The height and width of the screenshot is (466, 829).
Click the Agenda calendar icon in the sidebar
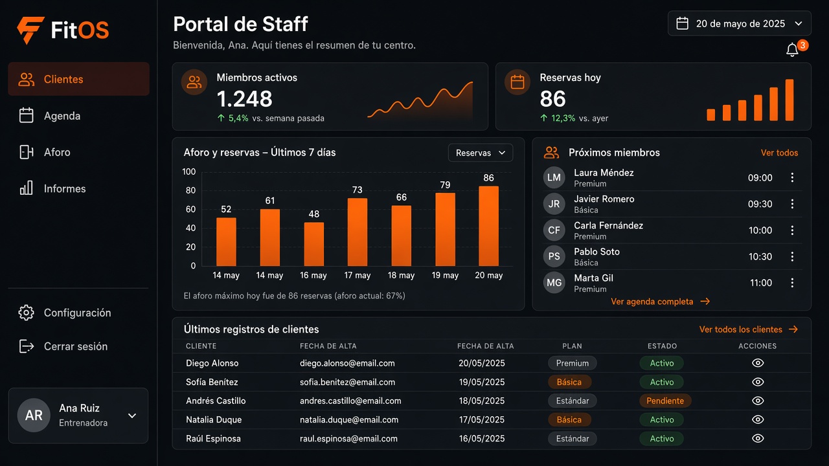pos(26,116)
